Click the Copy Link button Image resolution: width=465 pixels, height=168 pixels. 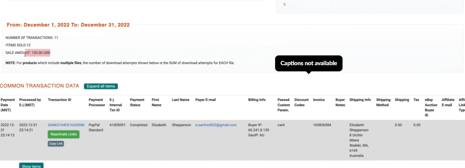tap(56, 144)
